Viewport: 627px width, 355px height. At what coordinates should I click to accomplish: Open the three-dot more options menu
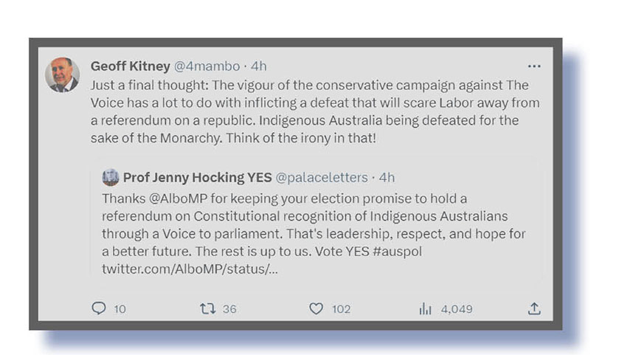tap(534, 66)
